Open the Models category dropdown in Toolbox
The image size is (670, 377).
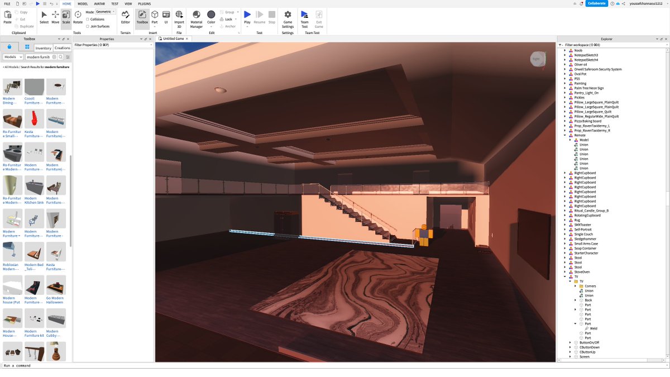pyautogui.click(x=13, y=57)
